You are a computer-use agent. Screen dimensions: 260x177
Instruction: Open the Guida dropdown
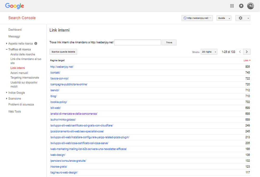click(224, 18)
